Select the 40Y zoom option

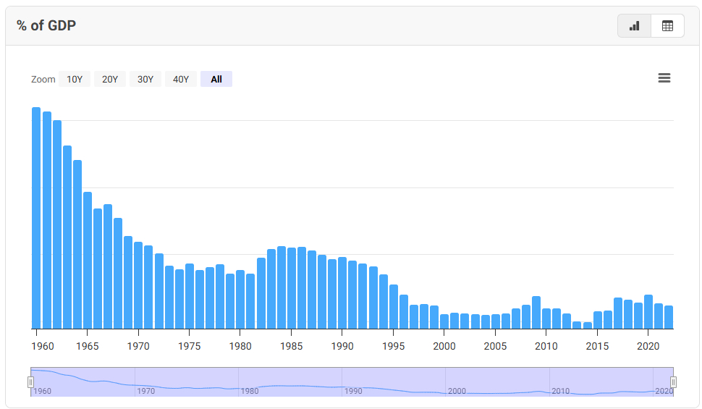(181, 80)
